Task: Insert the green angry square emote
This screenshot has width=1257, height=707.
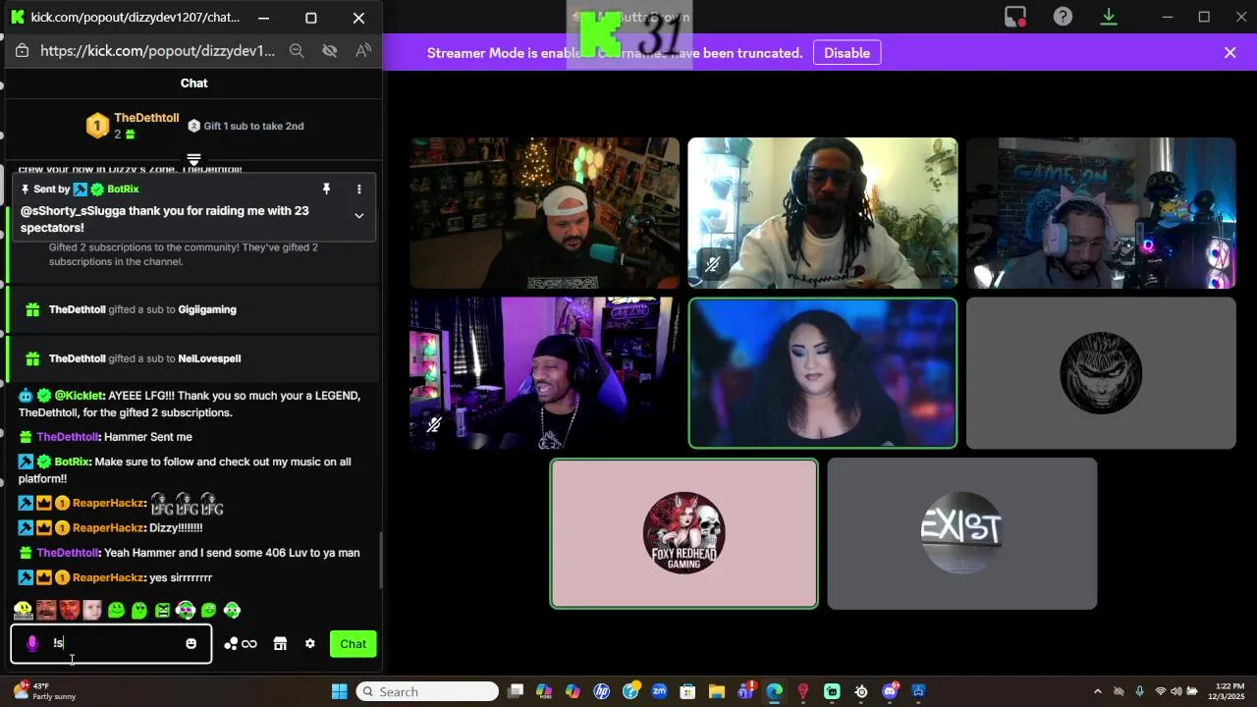Action: point(162,611)
